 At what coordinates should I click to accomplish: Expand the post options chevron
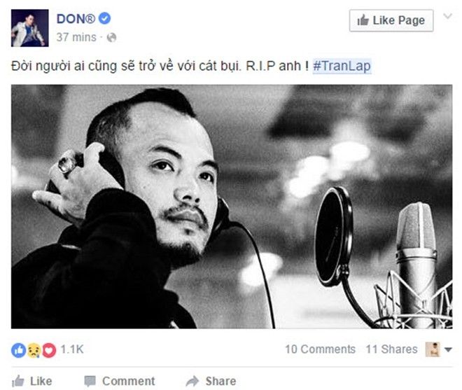[x=448, y=16]
